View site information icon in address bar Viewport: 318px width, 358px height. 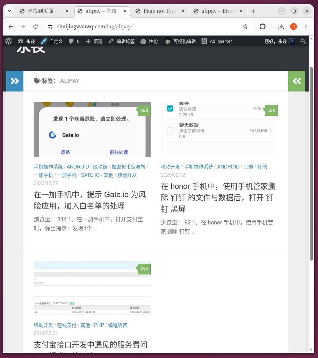pyautogui.click(x=50, y=27)
